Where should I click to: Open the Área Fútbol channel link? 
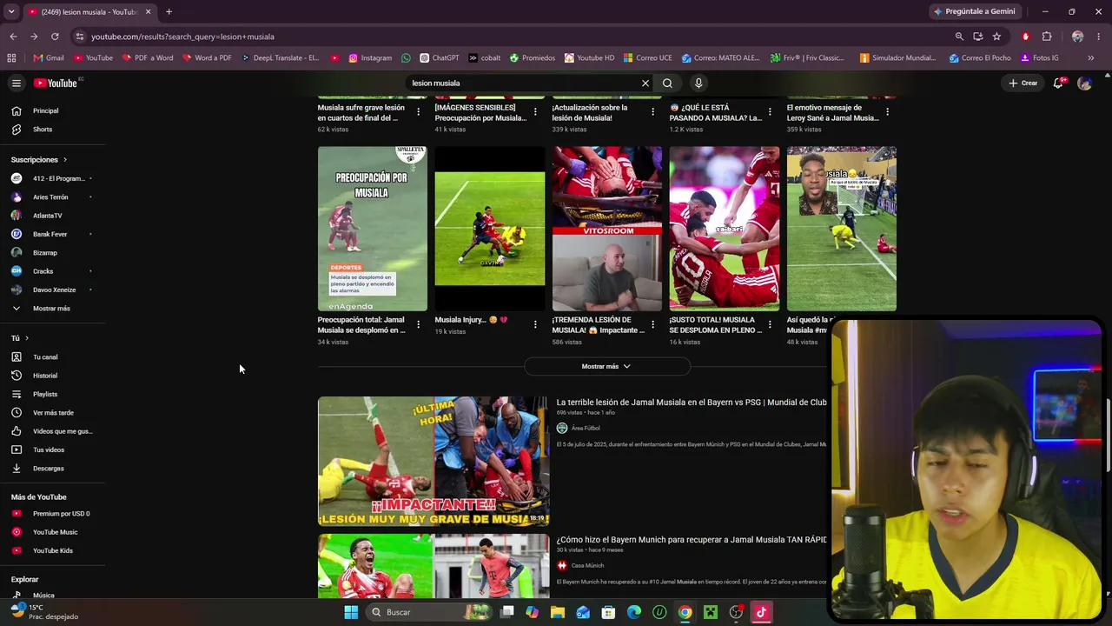pos(586,429)
